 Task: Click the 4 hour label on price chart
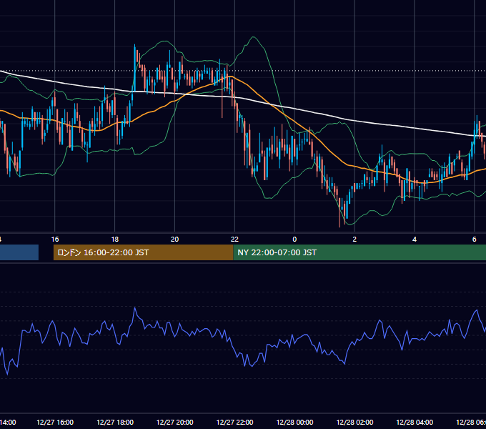tap(415, 240)
